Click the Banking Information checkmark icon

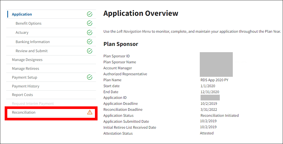coord(89,42)
